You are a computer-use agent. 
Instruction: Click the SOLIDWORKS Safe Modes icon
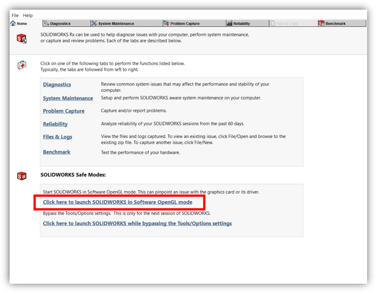click(x=21, y=176)
